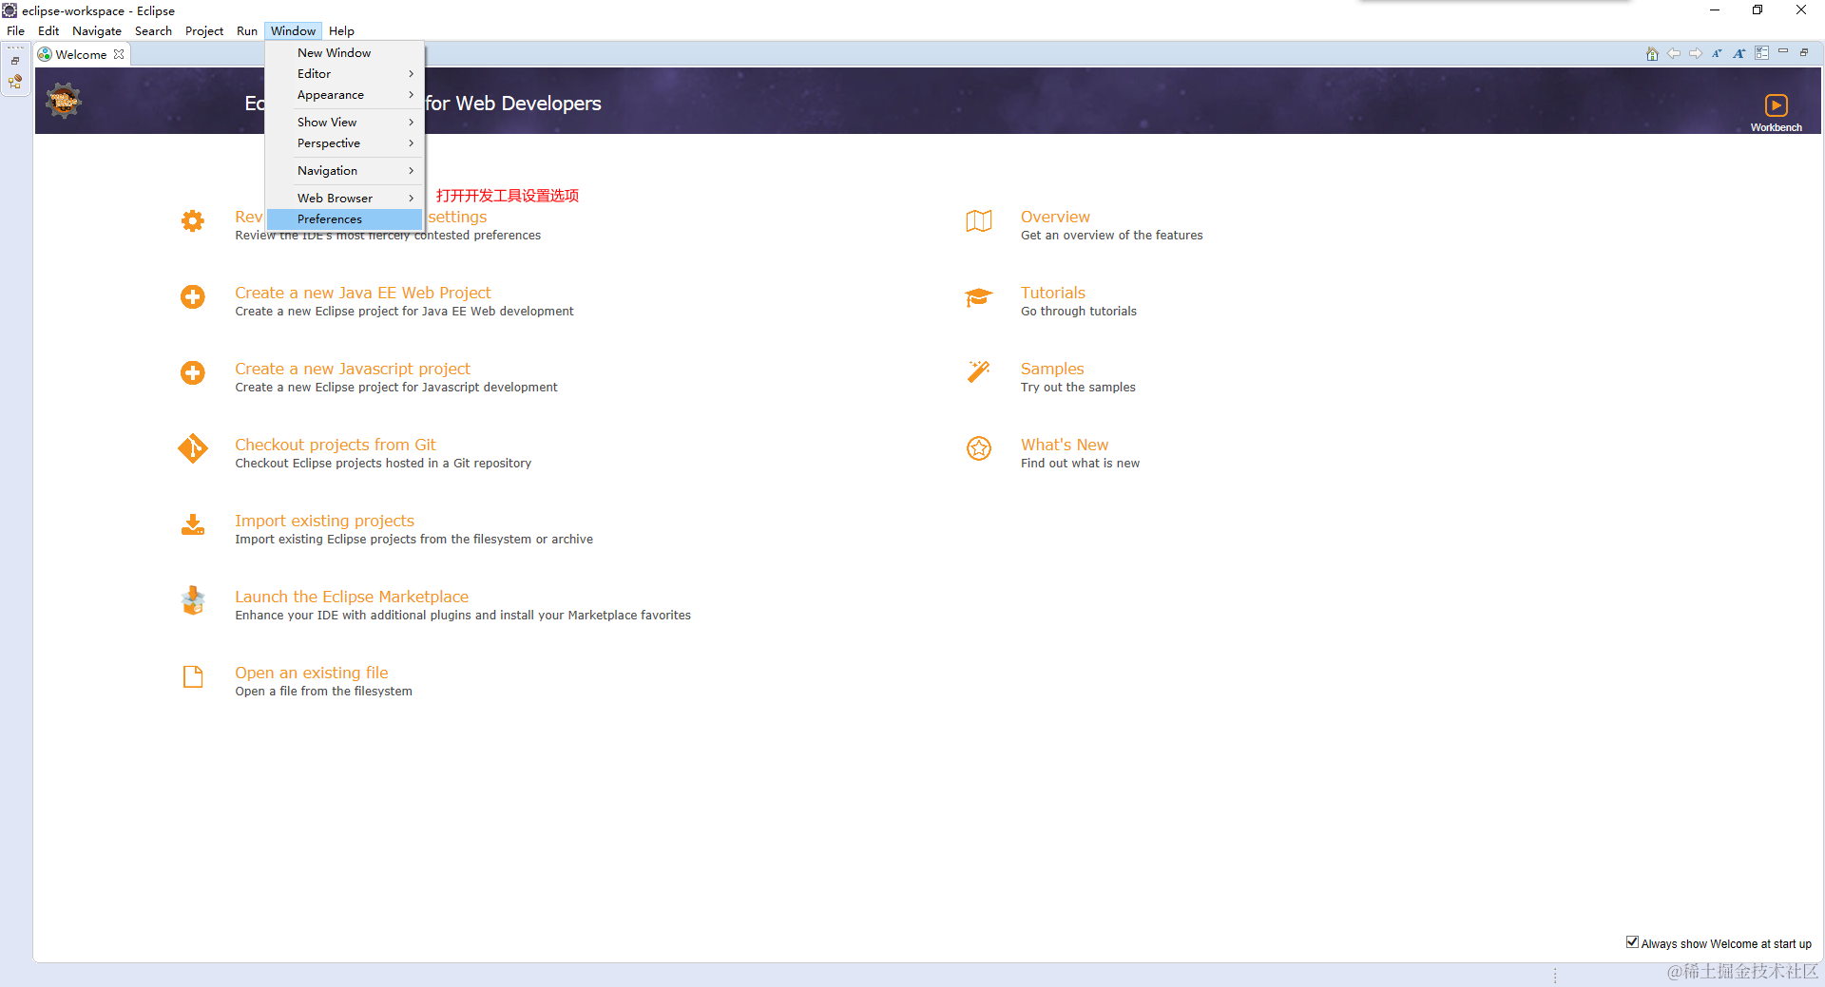Click the Eclipse icon in the title bar
Screen dimensions: 1825x987
pos(10,10)
